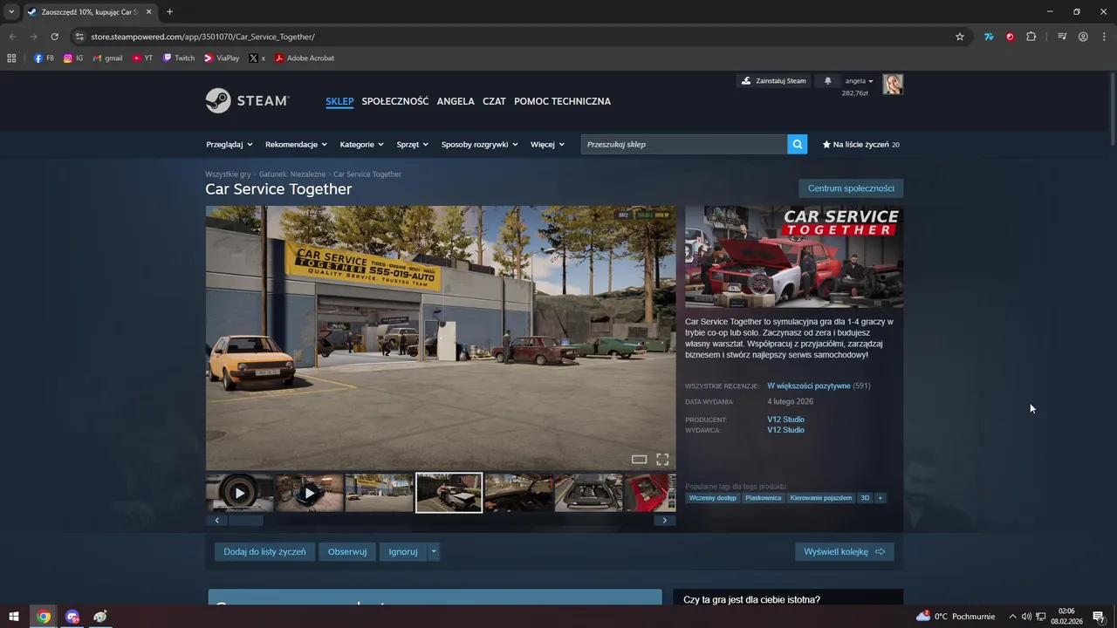The width and height of the screenshot is (1117, 628).
Task: Open the bookmarks apps grid icon
Action: (11, 58)
